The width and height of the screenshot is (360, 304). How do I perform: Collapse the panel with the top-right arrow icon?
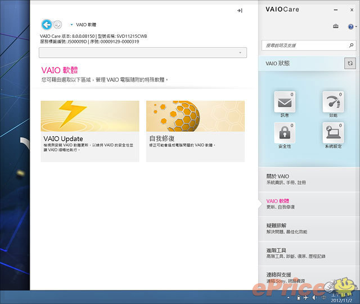[x=239, y=11]
